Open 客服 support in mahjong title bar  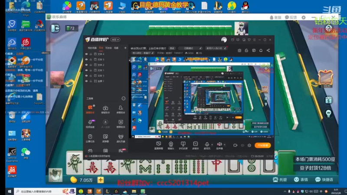coord(275,17)
